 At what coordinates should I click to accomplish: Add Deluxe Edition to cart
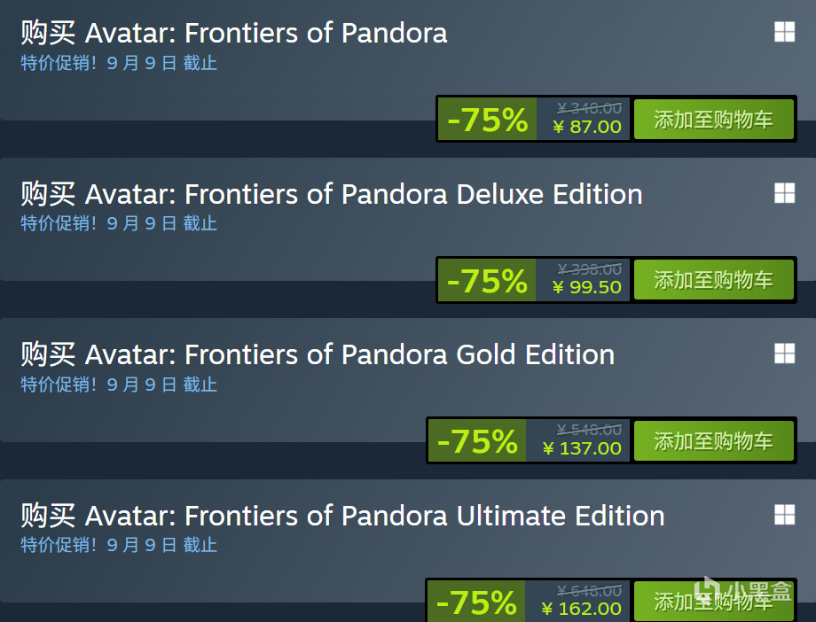coord(713,280)
